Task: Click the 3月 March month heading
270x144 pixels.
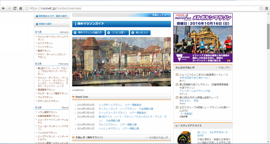Action: point(52,108)
